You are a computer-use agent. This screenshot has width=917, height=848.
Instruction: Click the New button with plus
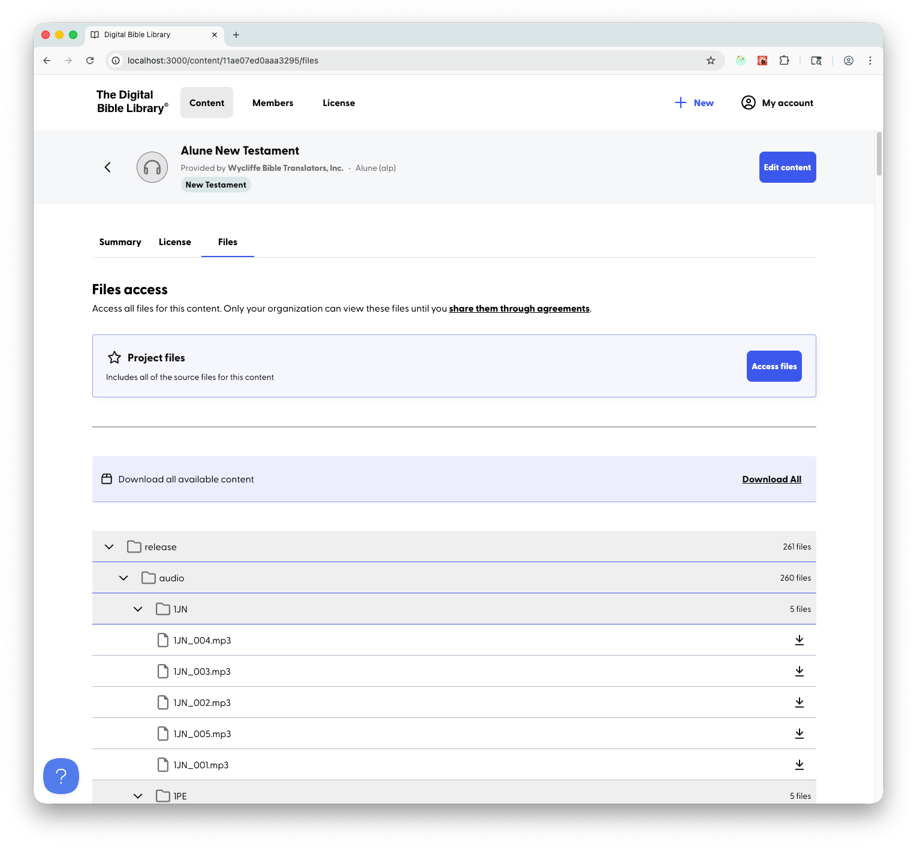pos(694,102)
